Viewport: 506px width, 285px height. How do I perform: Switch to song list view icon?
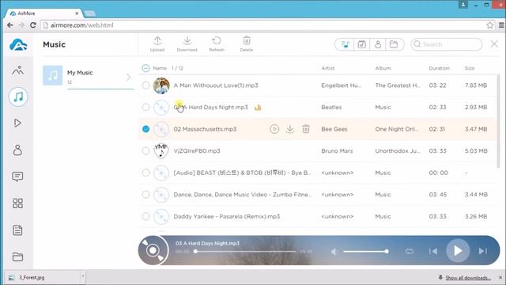pyautogui.click(x=346, y=44)
